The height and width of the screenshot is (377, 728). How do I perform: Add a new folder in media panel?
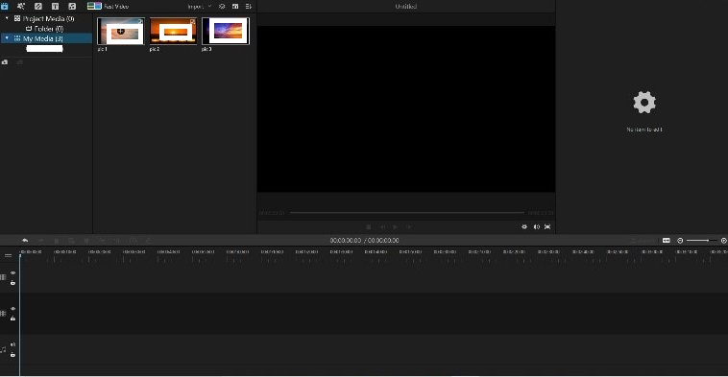[5, 62]
